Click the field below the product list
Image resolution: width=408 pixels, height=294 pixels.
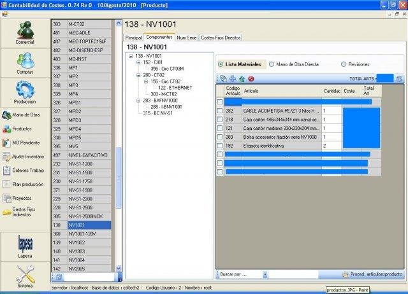click(90, 277)
